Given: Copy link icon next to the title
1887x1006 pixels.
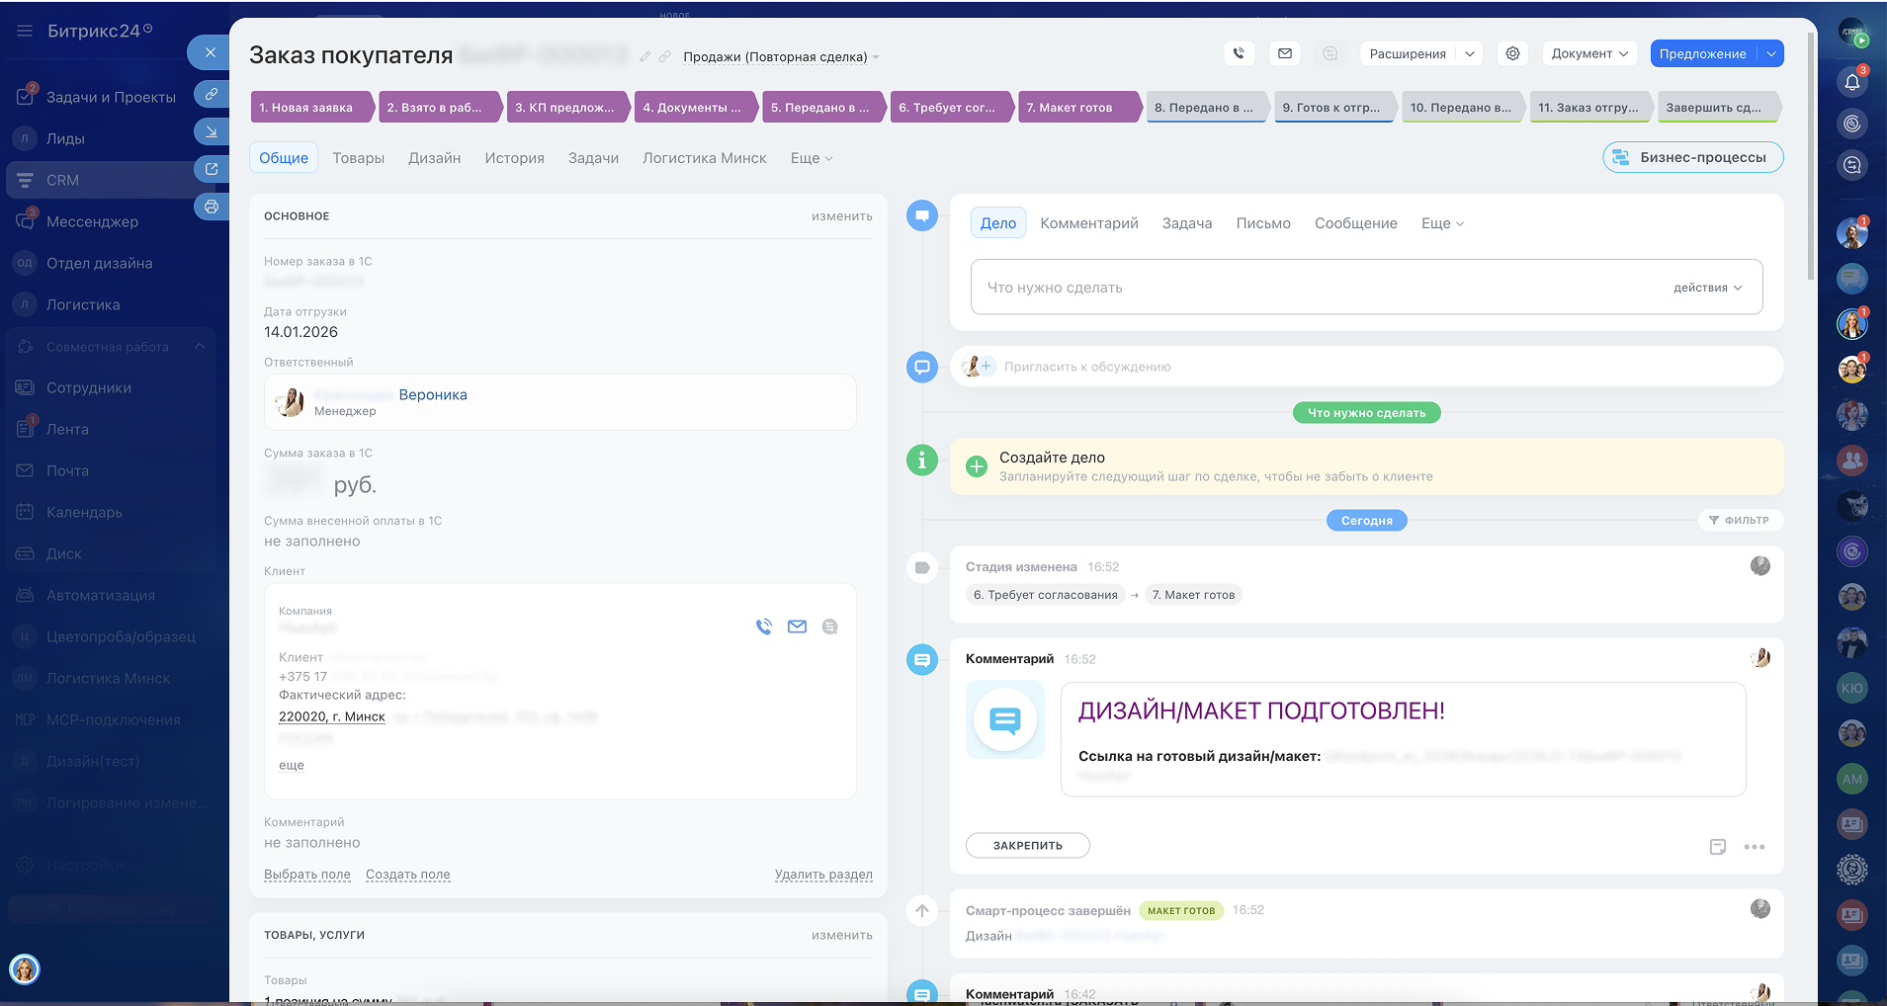Looking at the screenshot, I should tap(665, 56).
